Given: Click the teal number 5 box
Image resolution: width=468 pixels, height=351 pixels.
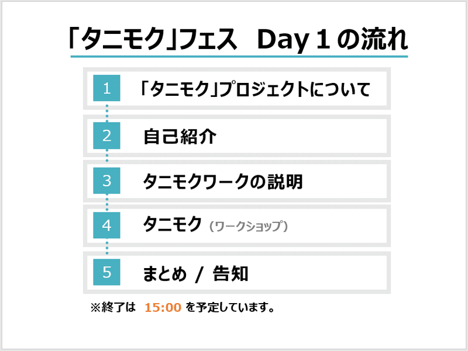Looking at the screenshot, I should 106,272.
